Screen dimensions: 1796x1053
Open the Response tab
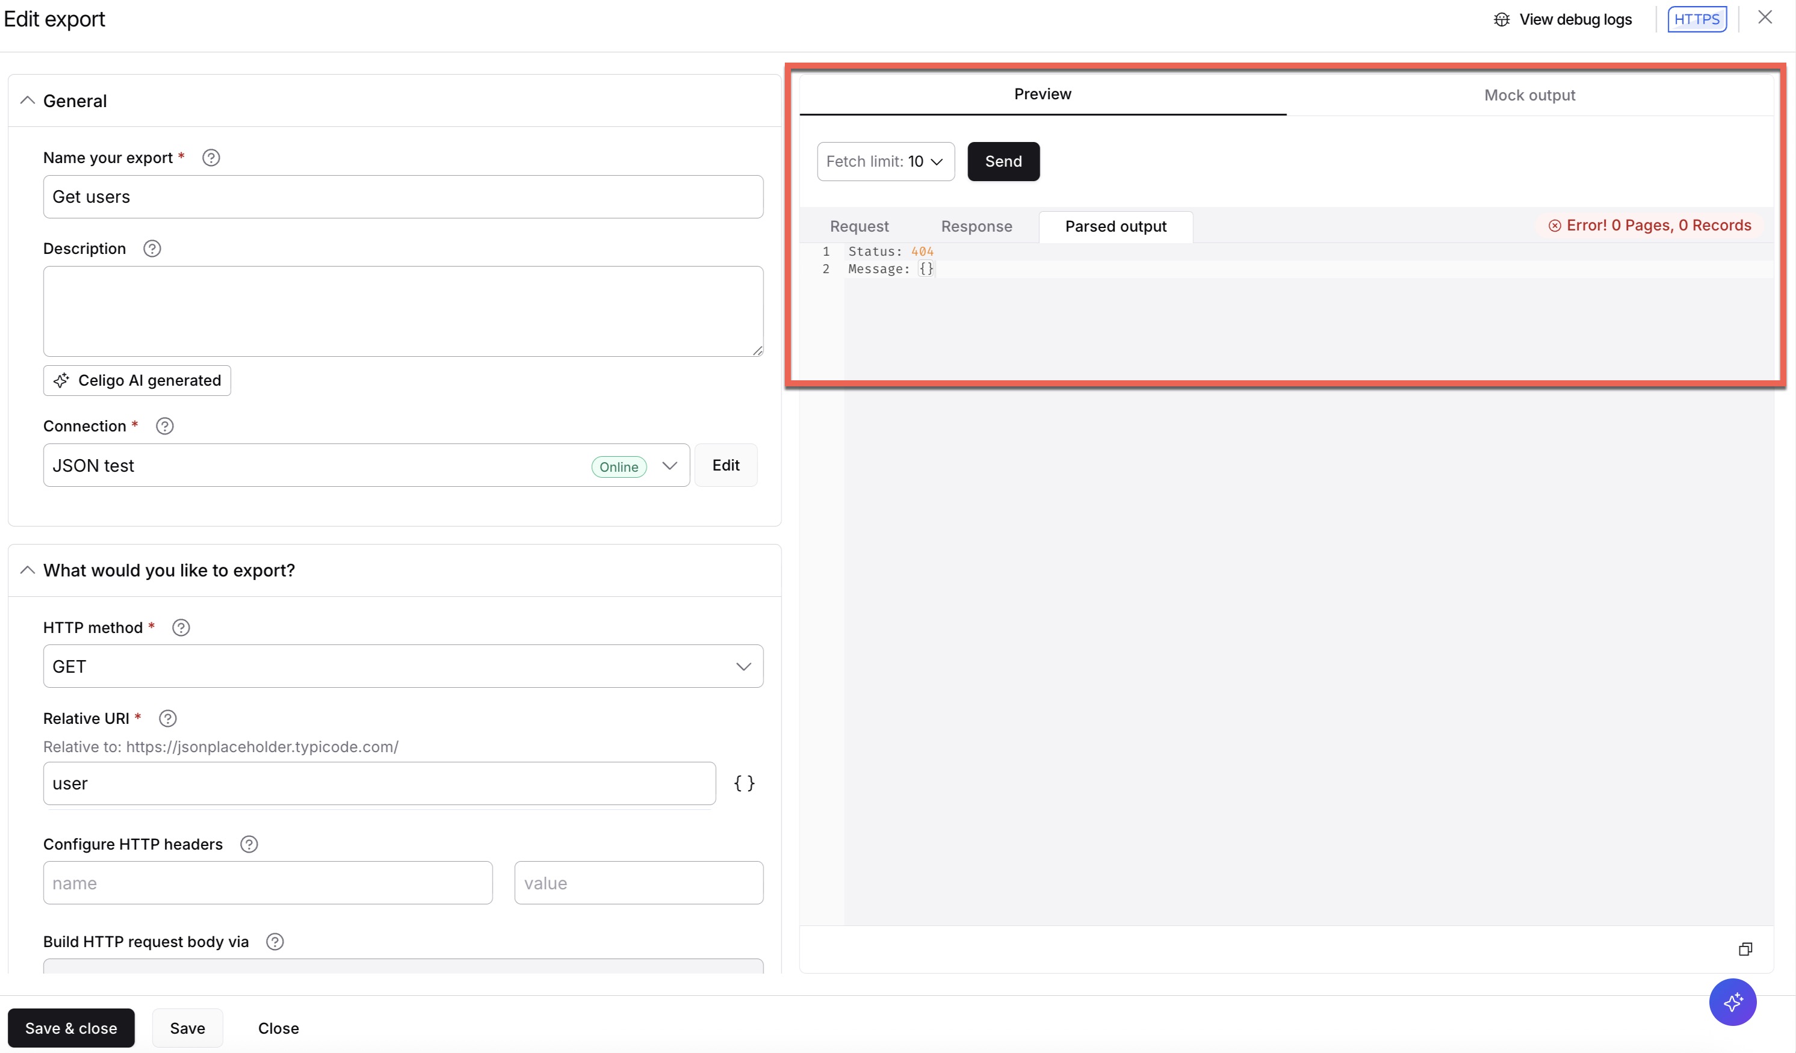coord(976,227)
